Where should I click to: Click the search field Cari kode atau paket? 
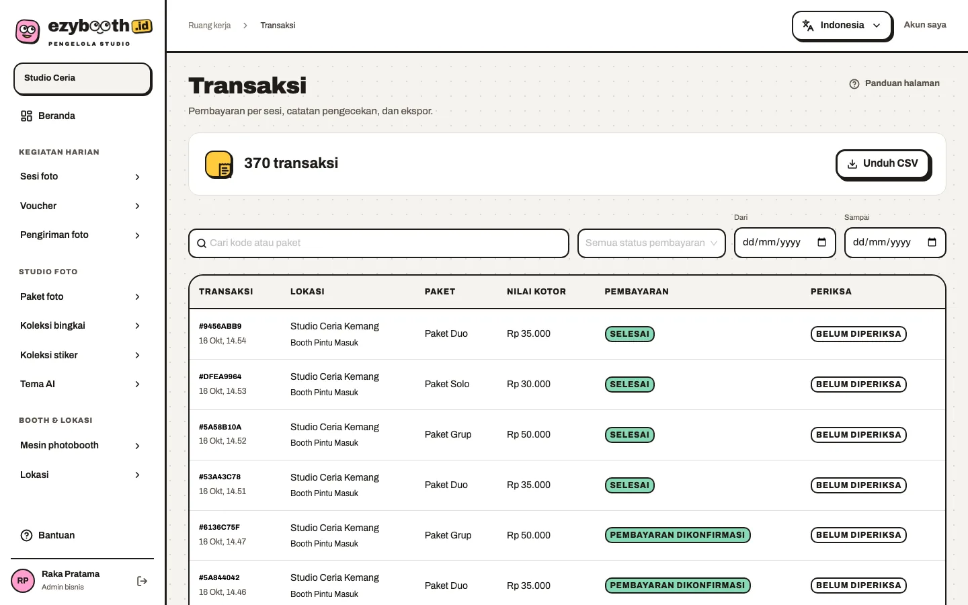[x=378, y=243]
